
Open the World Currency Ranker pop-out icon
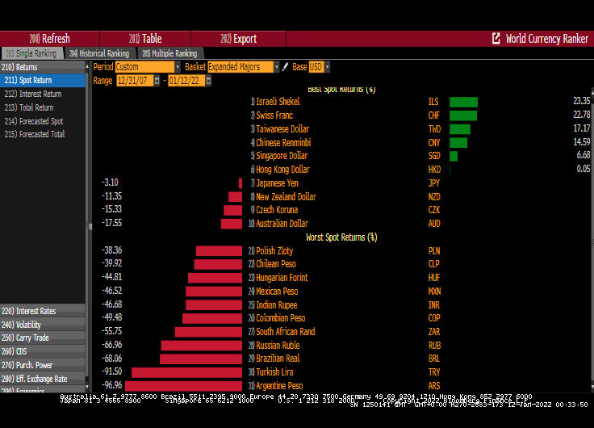coord(496,38)
